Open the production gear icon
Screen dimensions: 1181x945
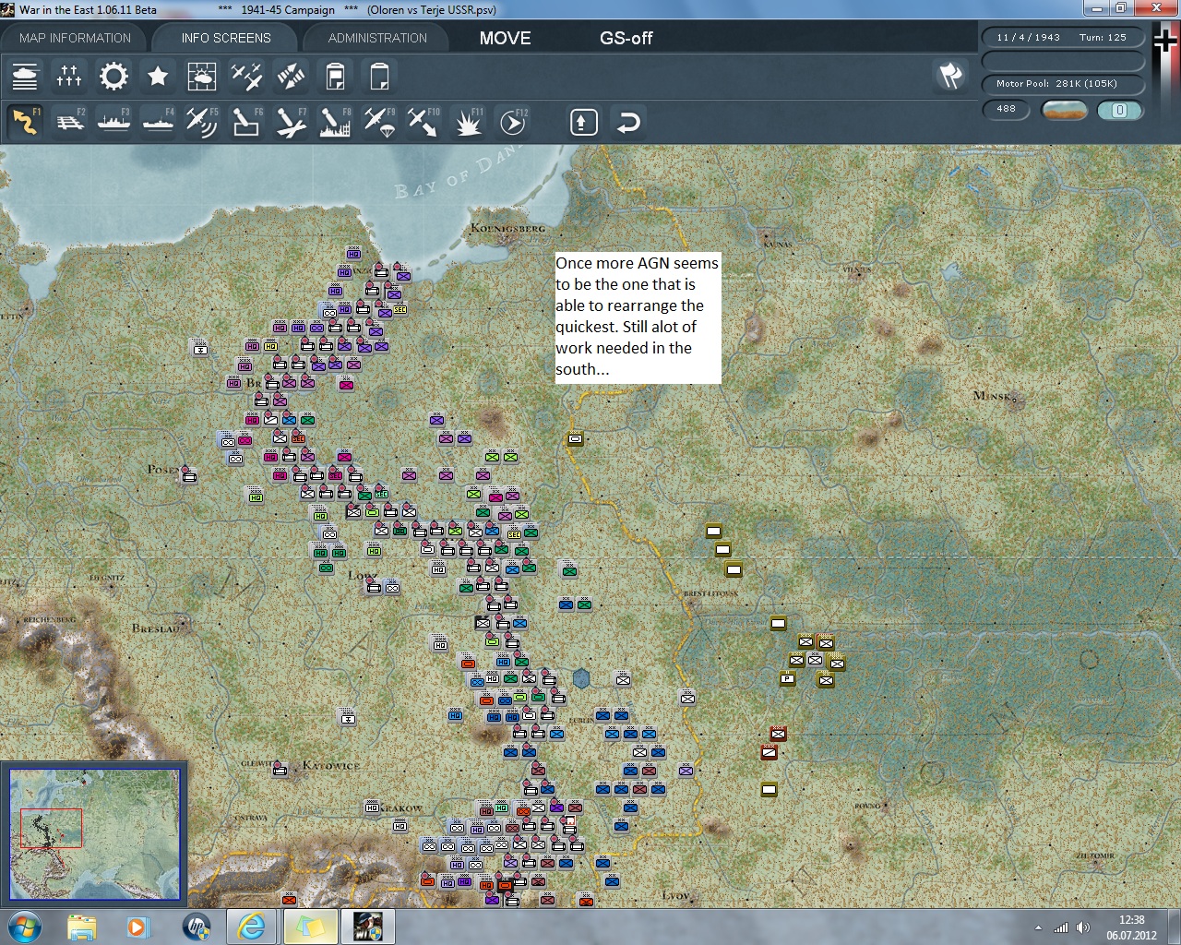click(x=113, y=76)
